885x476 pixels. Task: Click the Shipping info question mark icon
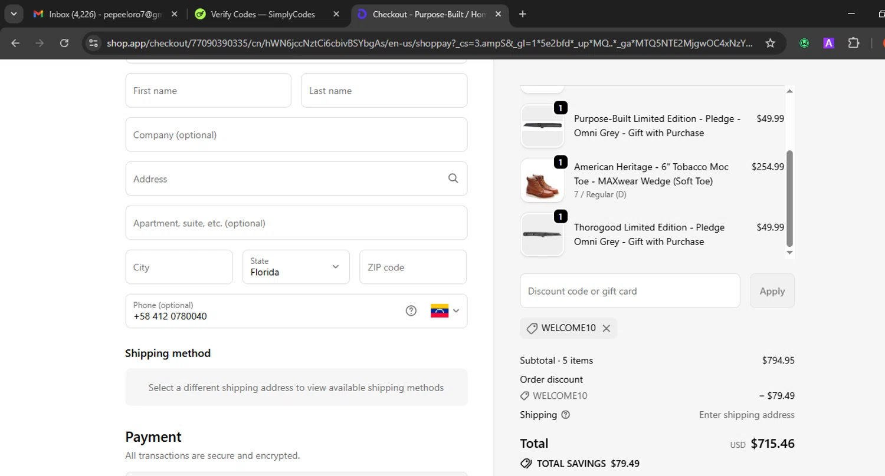[x=566, y=415]
